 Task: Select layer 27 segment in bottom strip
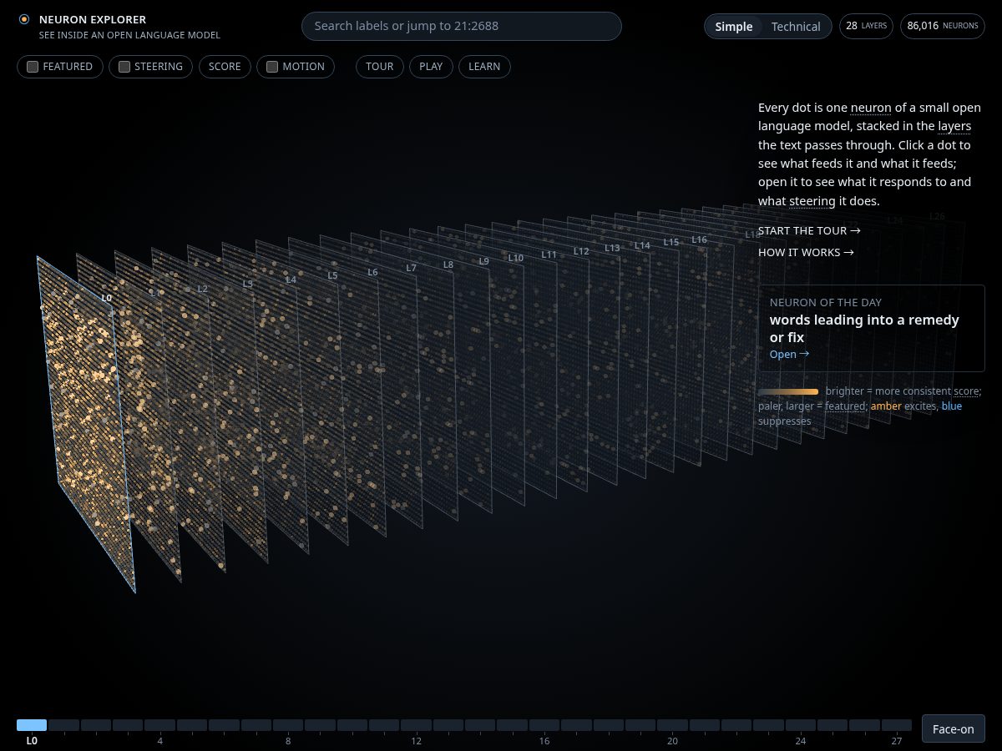click(x=897, y=725)
